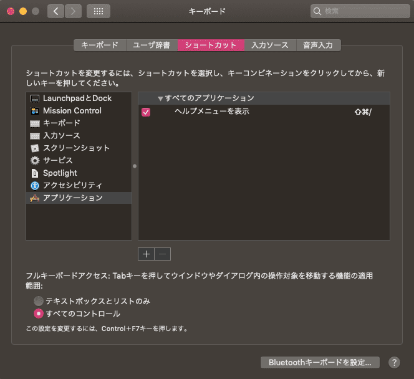The width and height of the screenshot is (414, 379).
Task: Open help with the question mark button
Action: pyautogui.click(x=394, y=362)
